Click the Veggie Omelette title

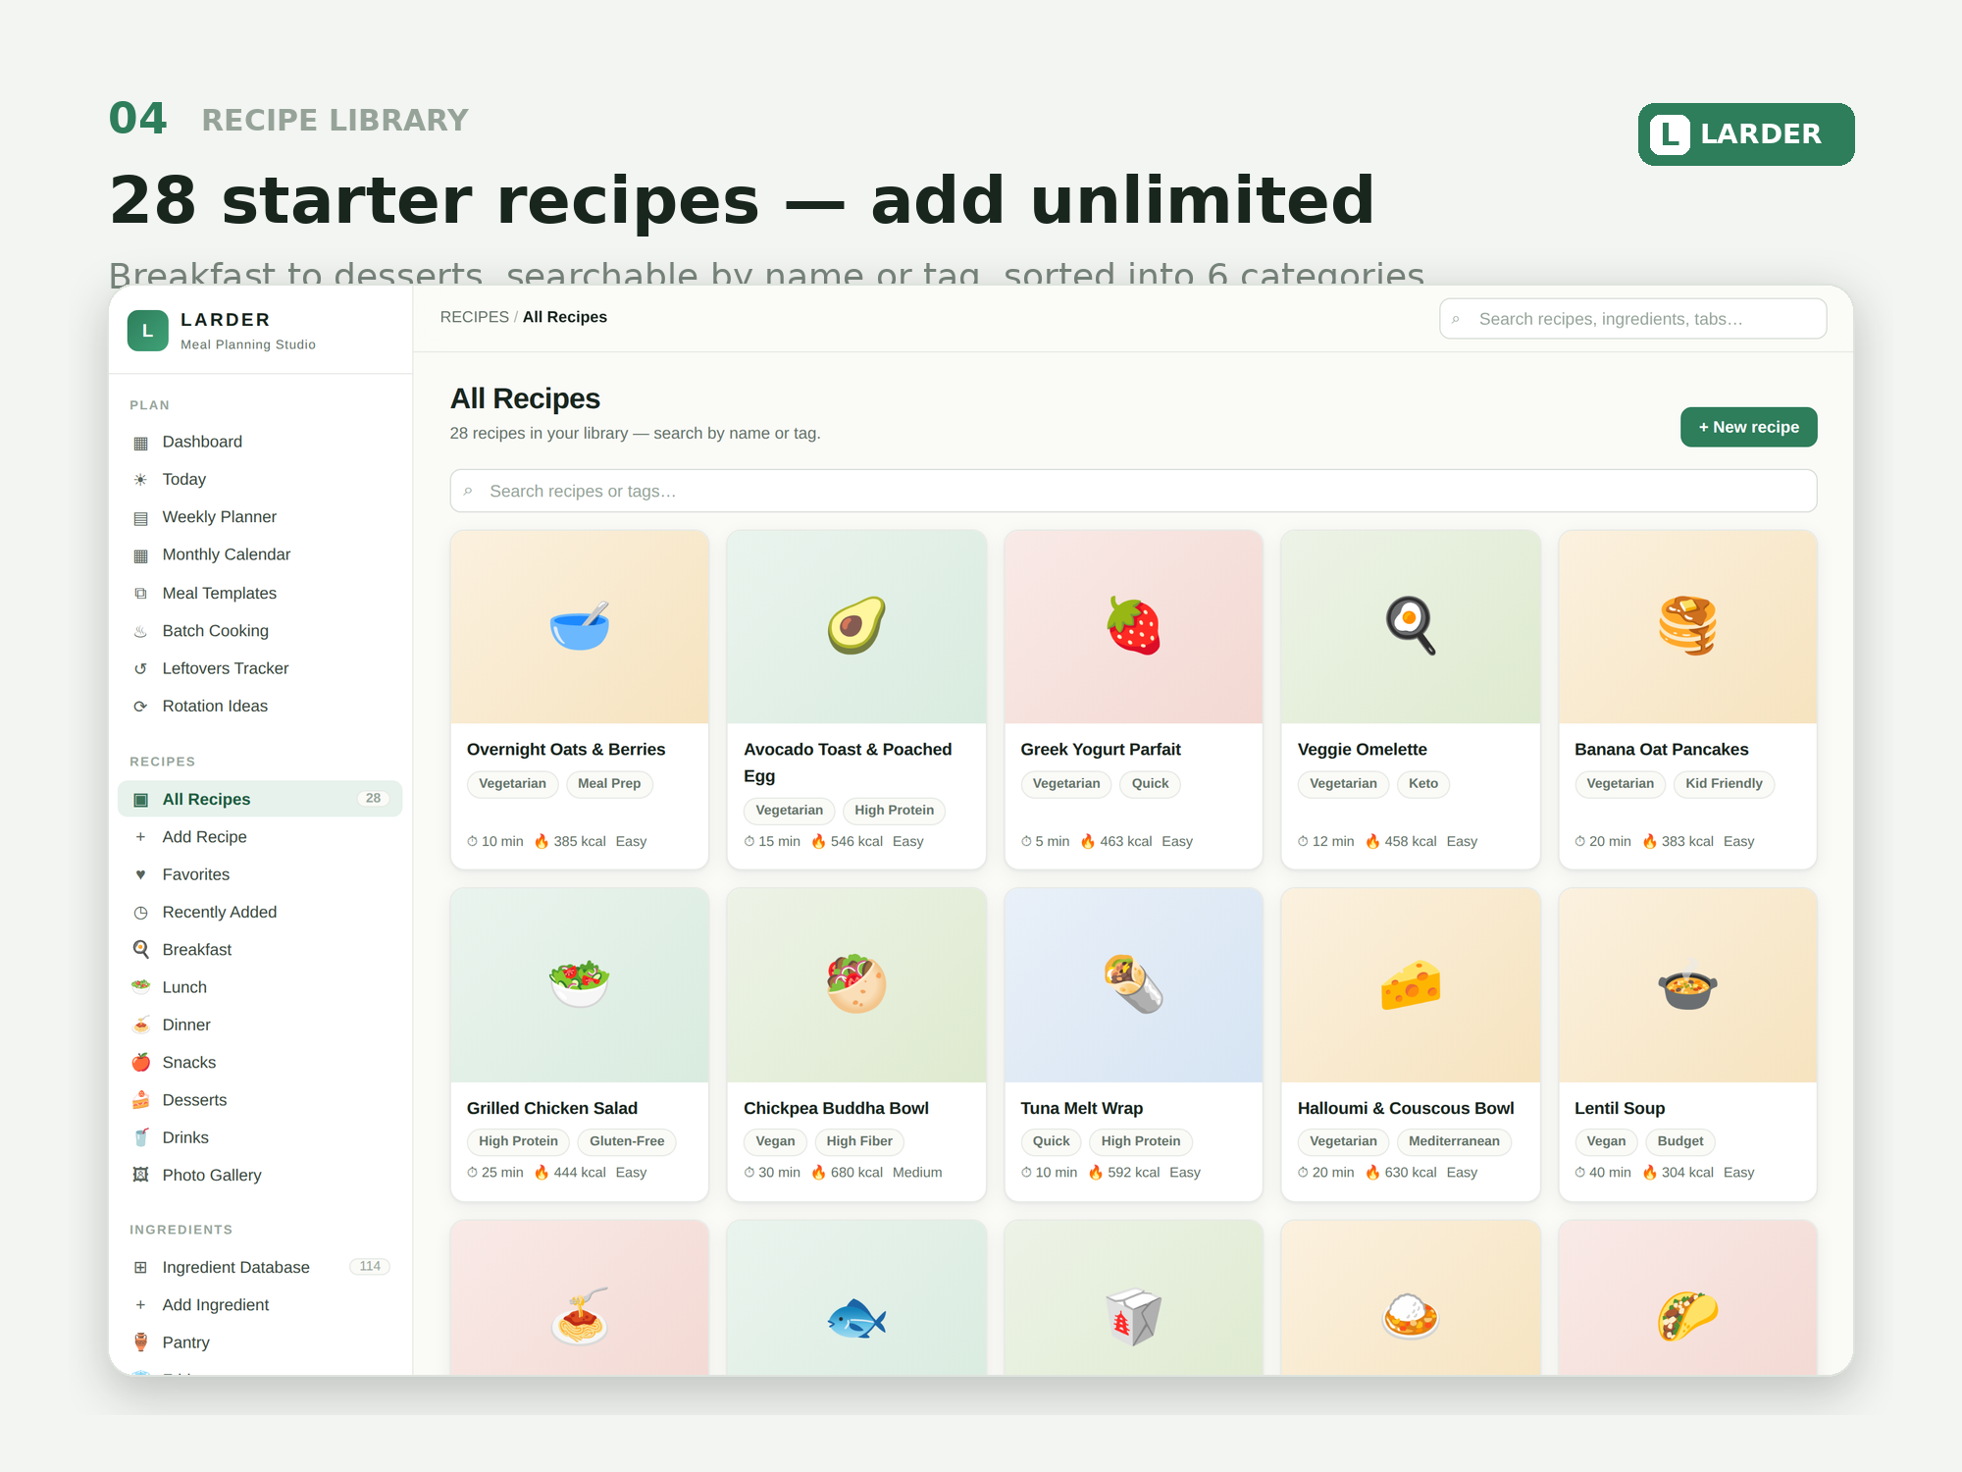click(1362, 749)
